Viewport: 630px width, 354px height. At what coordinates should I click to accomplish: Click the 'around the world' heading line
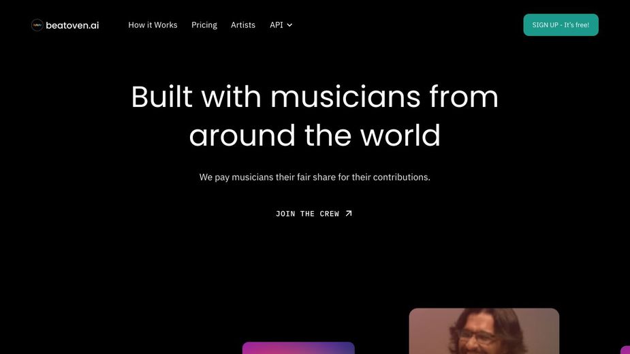[x=315, y=135]
